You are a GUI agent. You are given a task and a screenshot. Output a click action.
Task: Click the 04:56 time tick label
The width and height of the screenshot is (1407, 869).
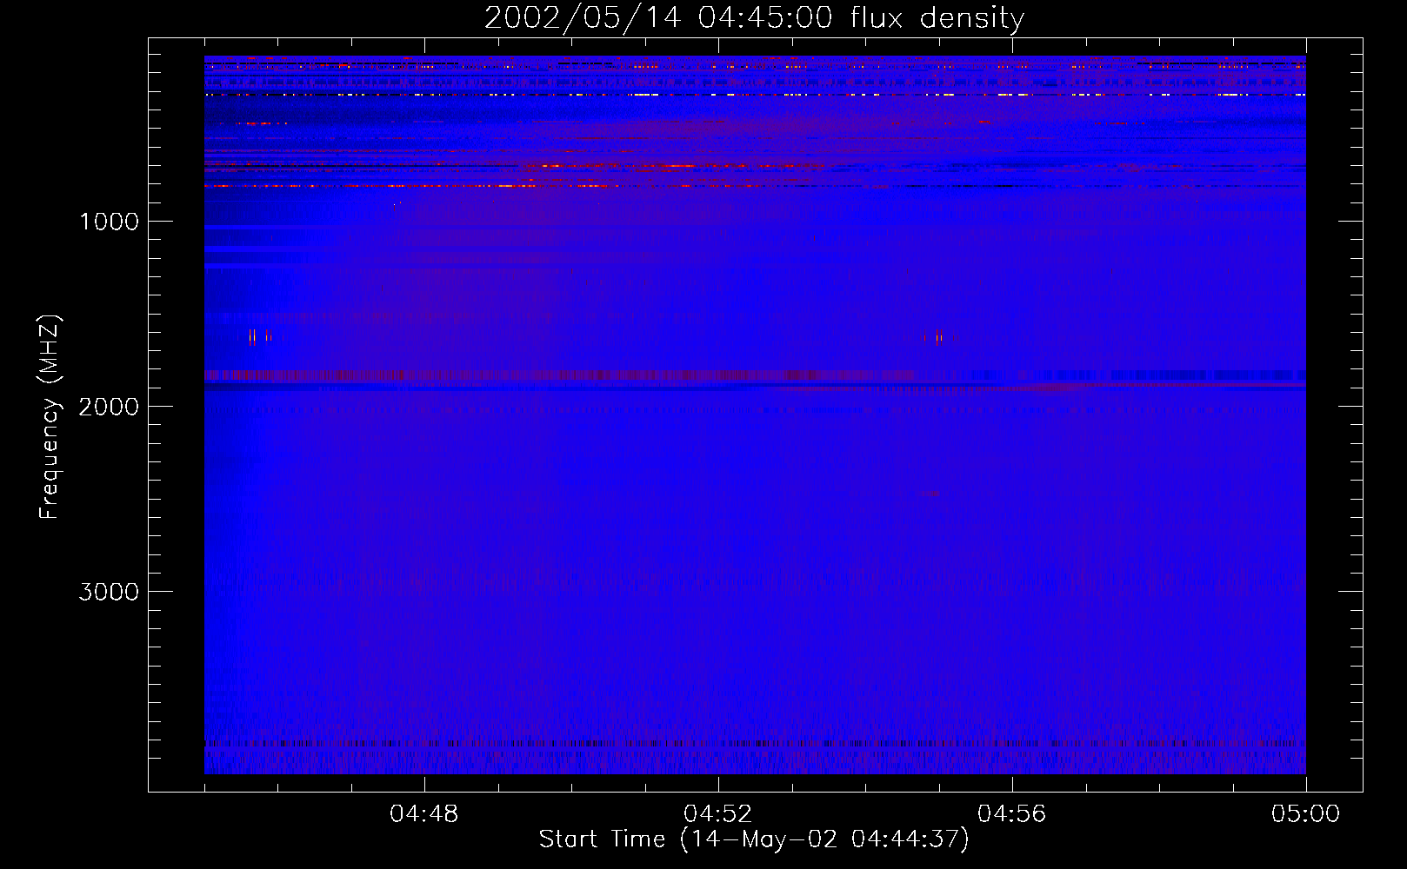click(1012, 814)
